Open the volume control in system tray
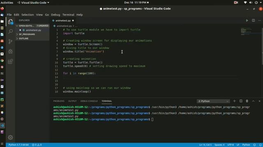Screen dimensions: 263x147 251,2
